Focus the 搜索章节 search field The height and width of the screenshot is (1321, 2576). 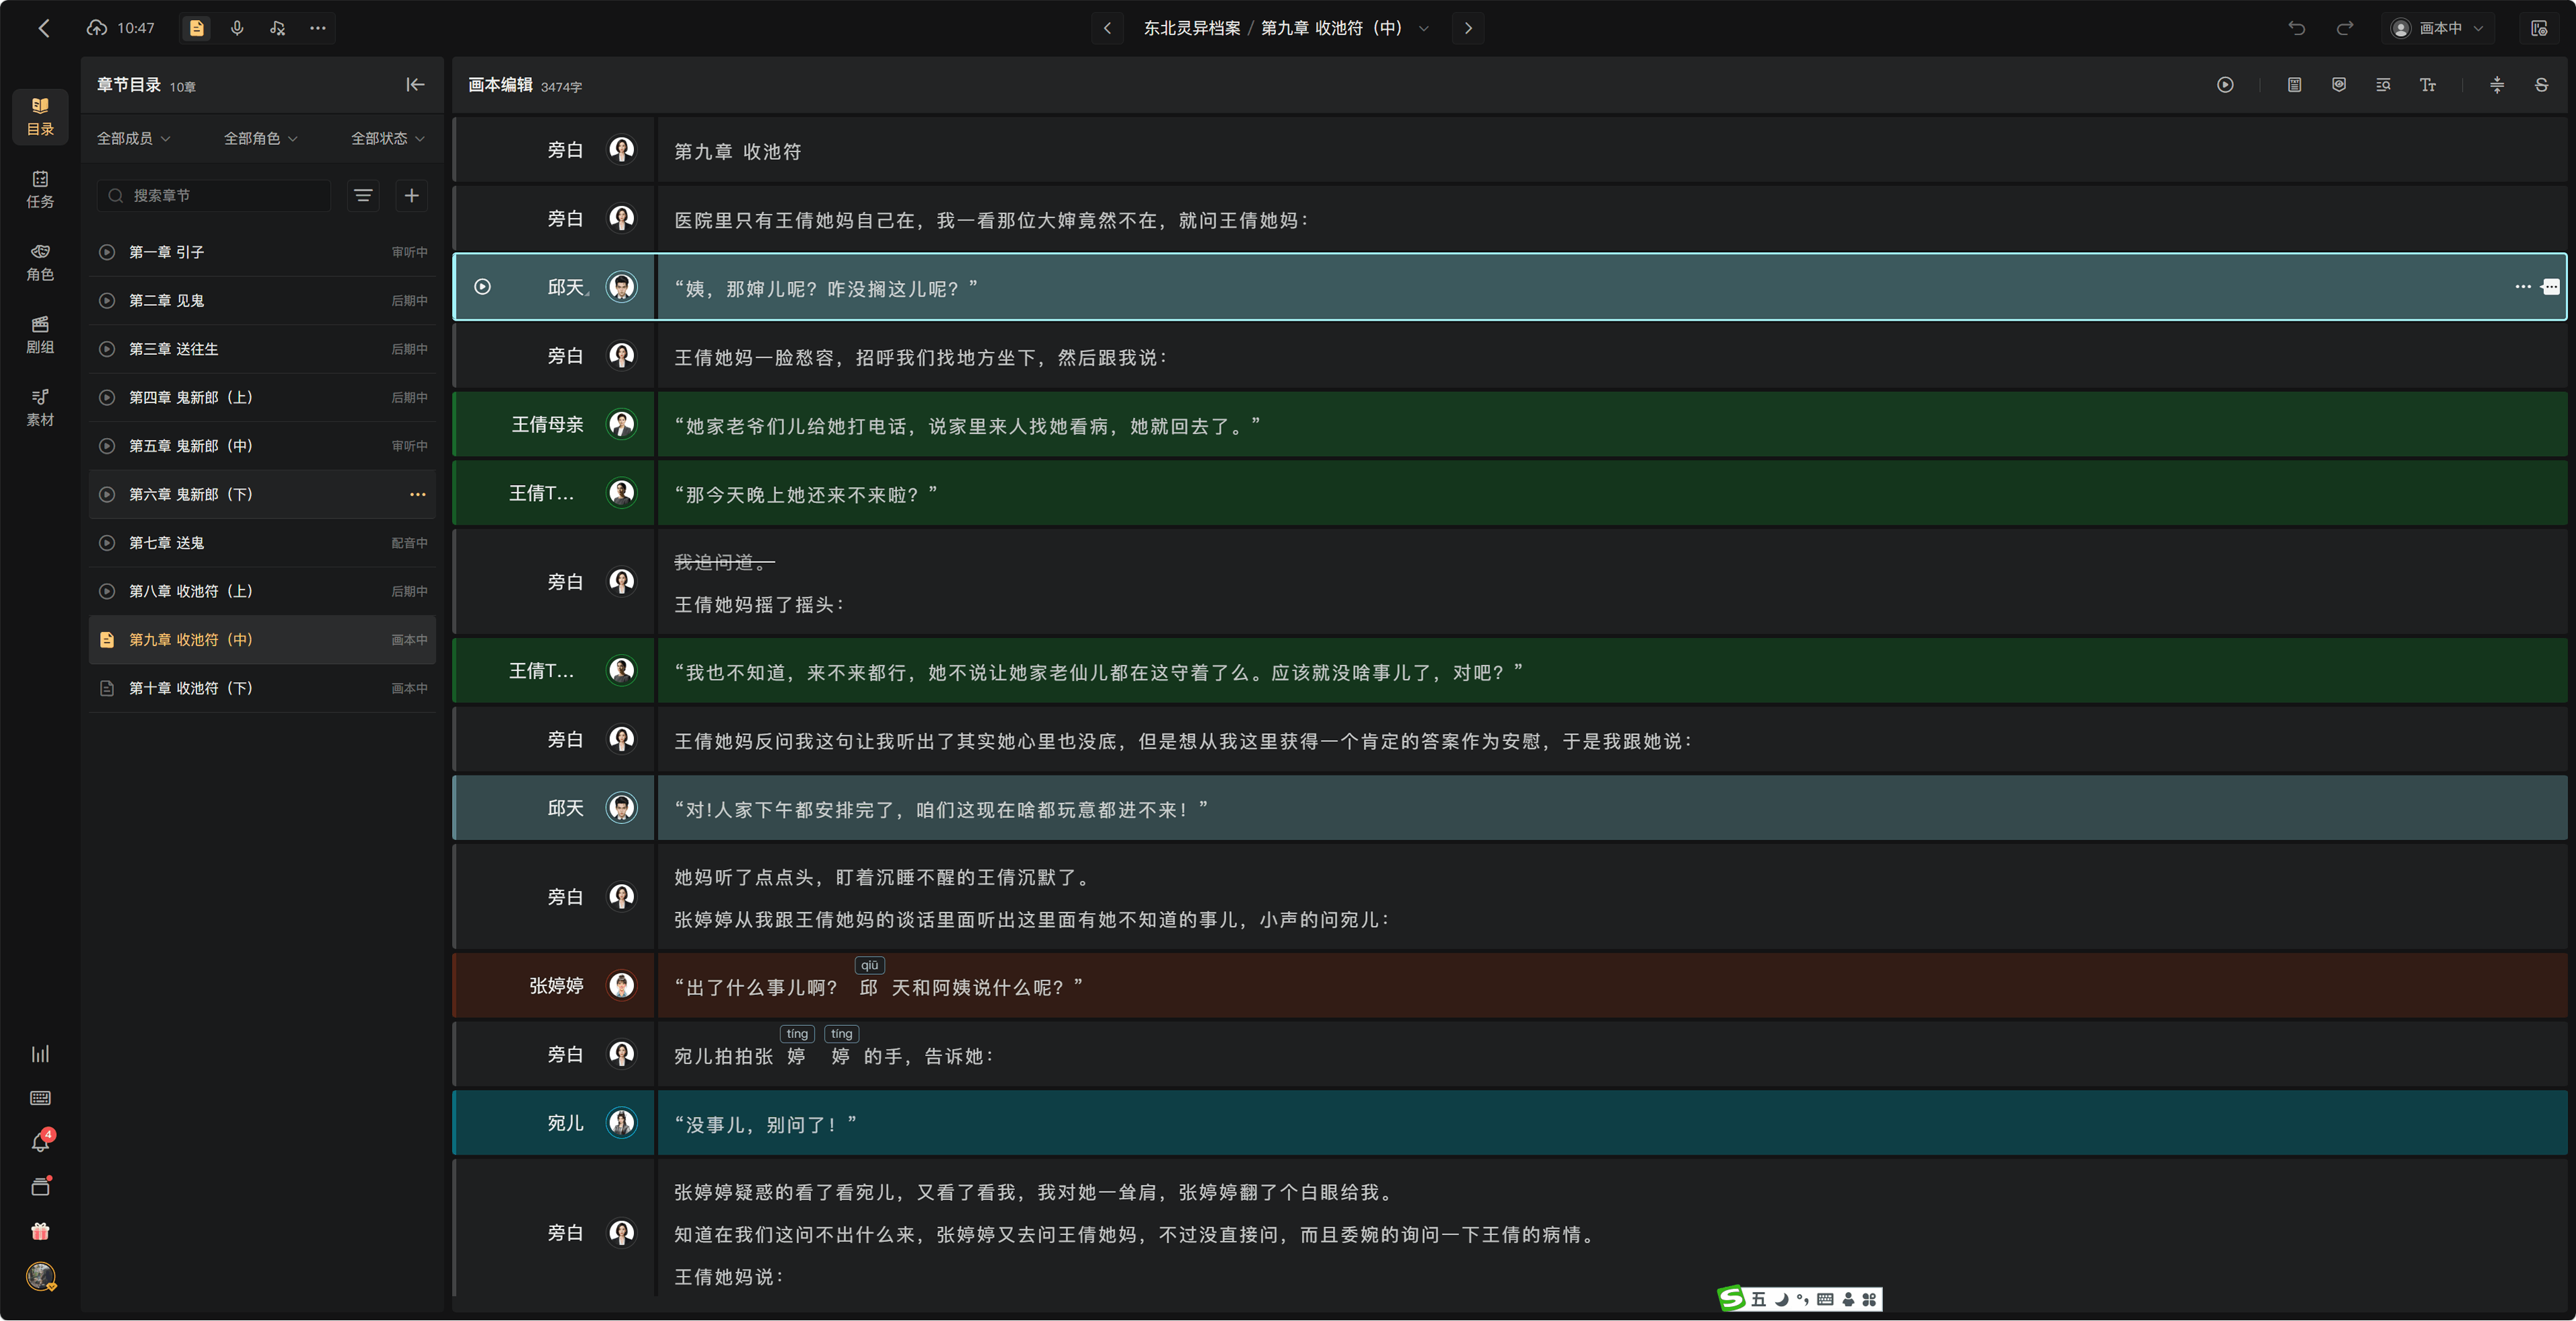[x=214, y=195]
